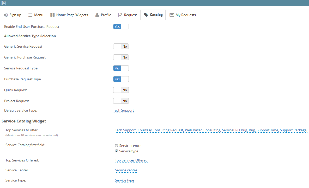
Task: Toggle the Purchase Request Type switch
Action: [121, 79]
